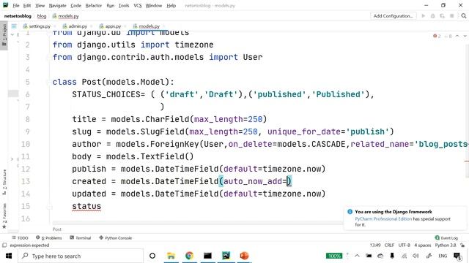This screenshot has width=469, height=263.
Task: Change UTF-8 file encoding in status bar
Action: (404, 245)
